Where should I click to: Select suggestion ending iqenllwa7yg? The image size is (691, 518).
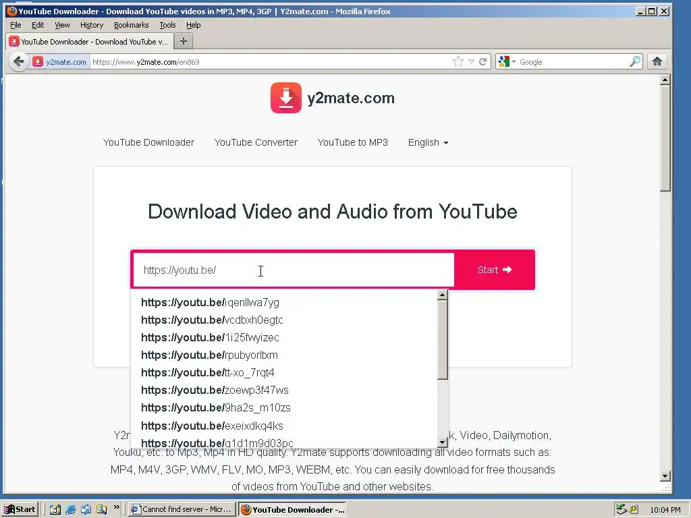coord(284,303)
